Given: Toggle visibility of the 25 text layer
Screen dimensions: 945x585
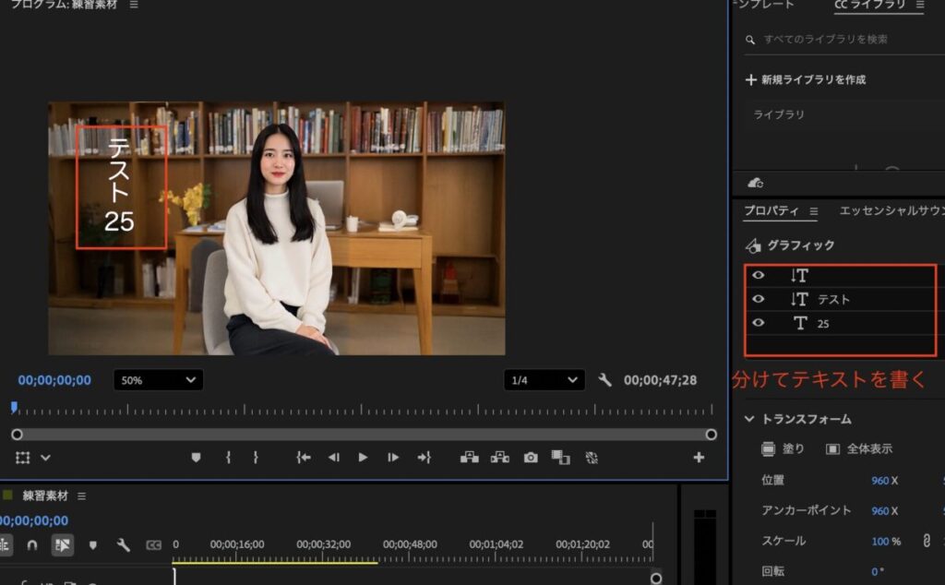Looking at the screenshot, I should pyautogui.click(x=759, y=323).
